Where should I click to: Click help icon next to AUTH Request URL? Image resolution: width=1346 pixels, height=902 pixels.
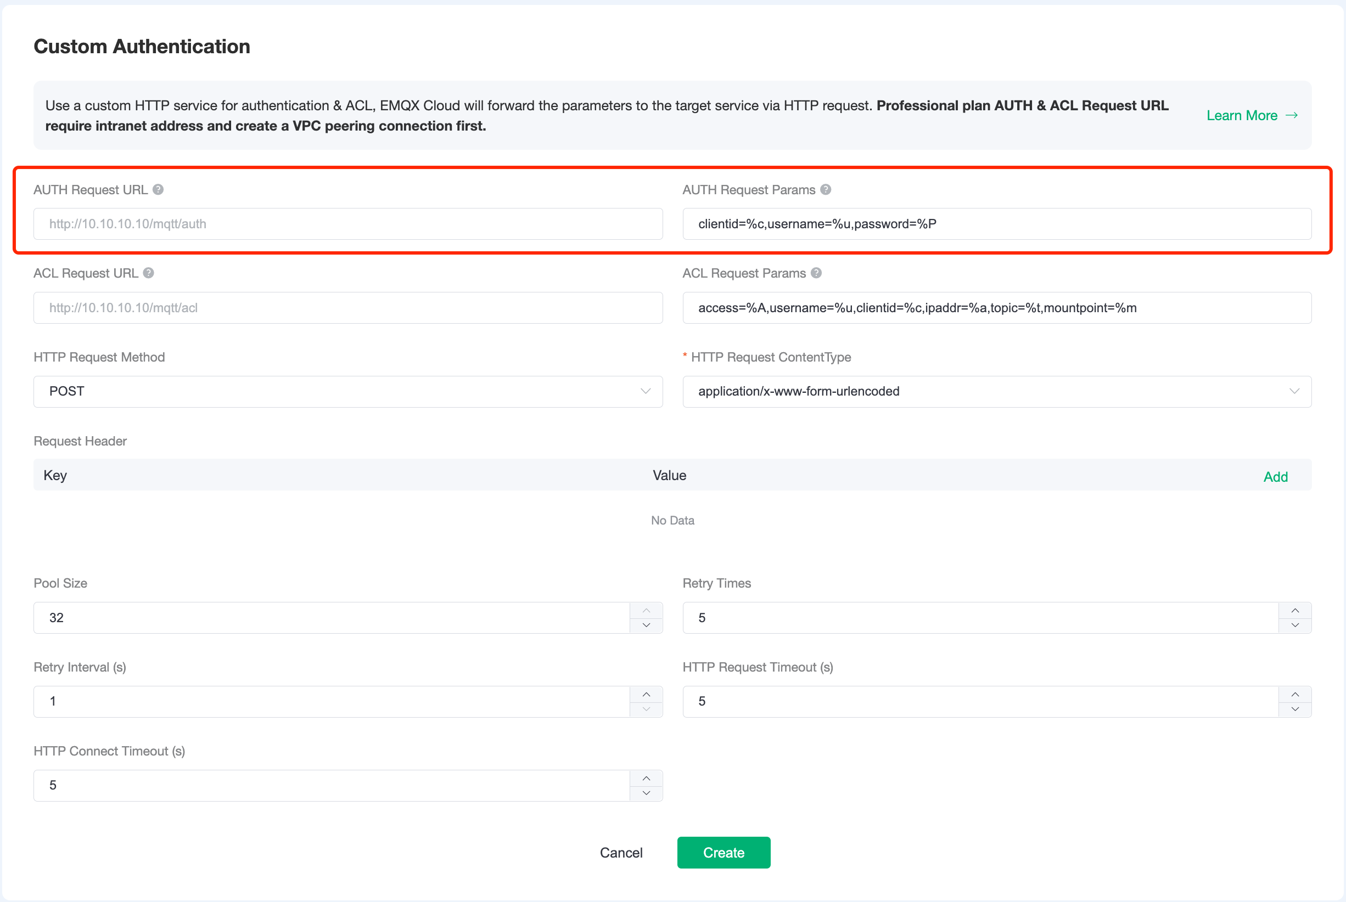158,190
